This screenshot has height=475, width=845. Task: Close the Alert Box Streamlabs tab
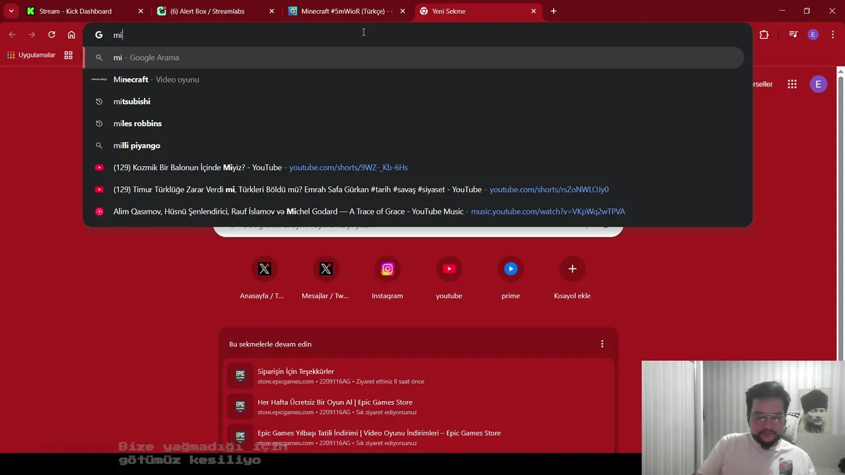click(x=272, y=11)
